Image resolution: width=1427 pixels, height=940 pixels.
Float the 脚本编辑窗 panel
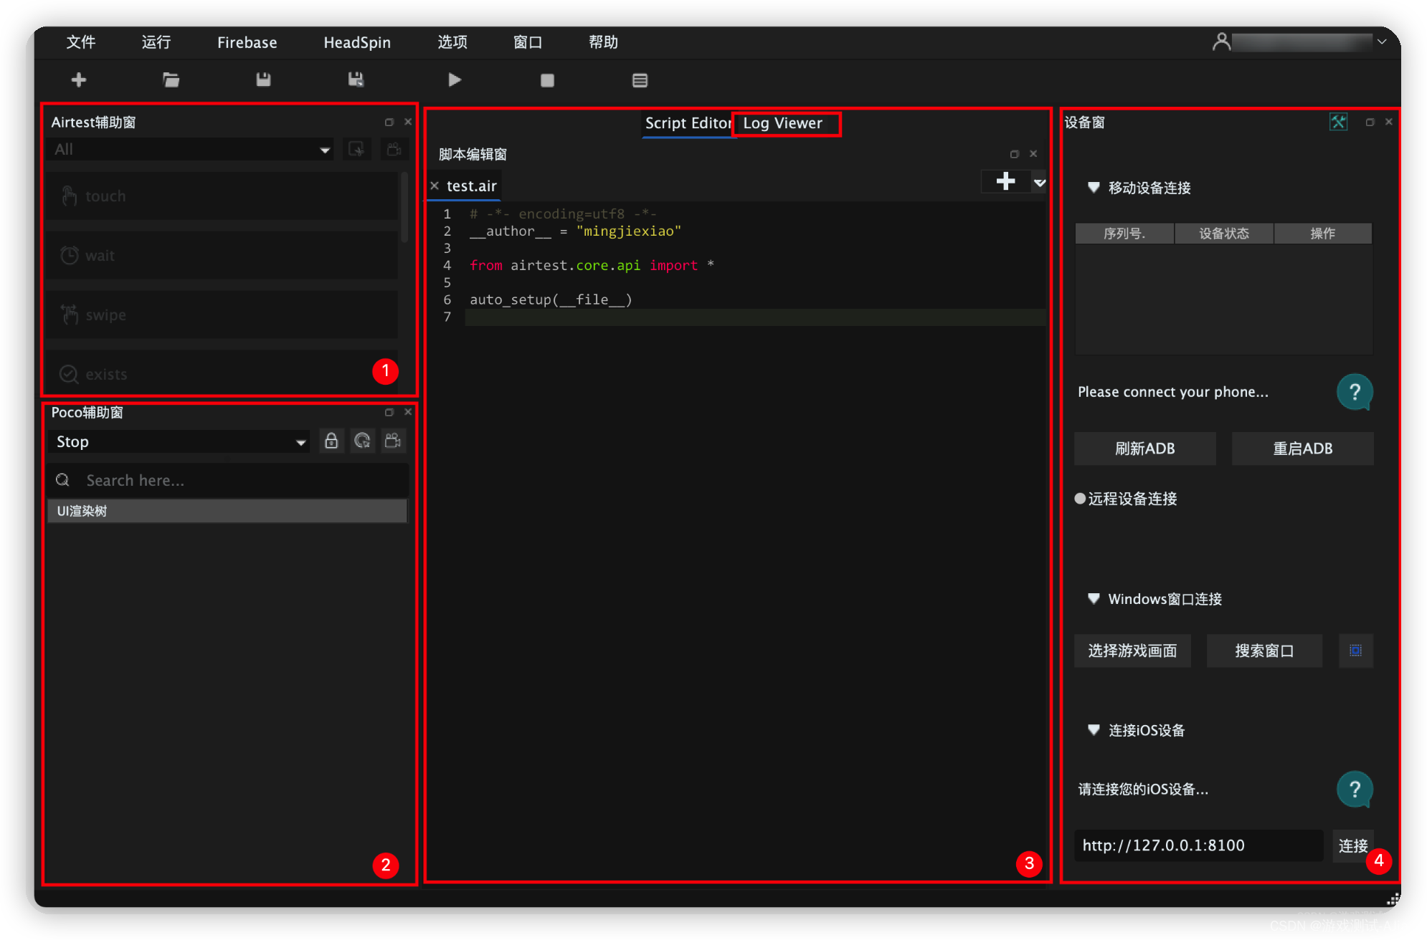click(x=1015, y=154)
